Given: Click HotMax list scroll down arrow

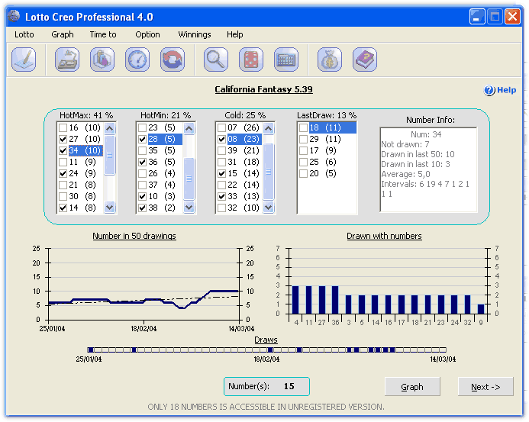Looking at the screenshot, I should 110,207.
